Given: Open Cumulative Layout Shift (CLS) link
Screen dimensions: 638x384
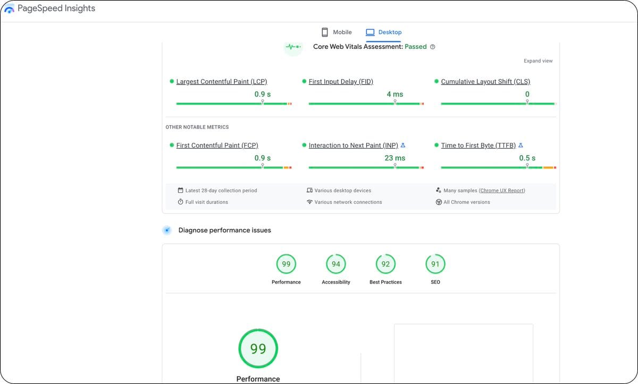Looking at the screenshot, I should 485,82.
